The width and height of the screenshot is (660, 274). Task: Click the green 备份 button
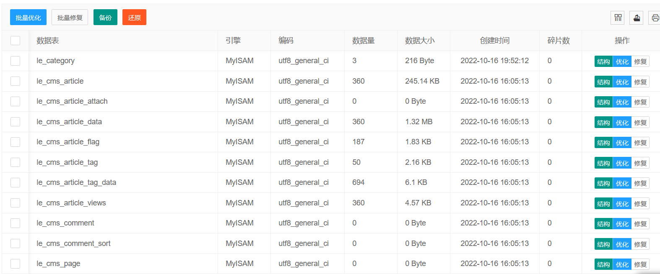tap(105, 18)
